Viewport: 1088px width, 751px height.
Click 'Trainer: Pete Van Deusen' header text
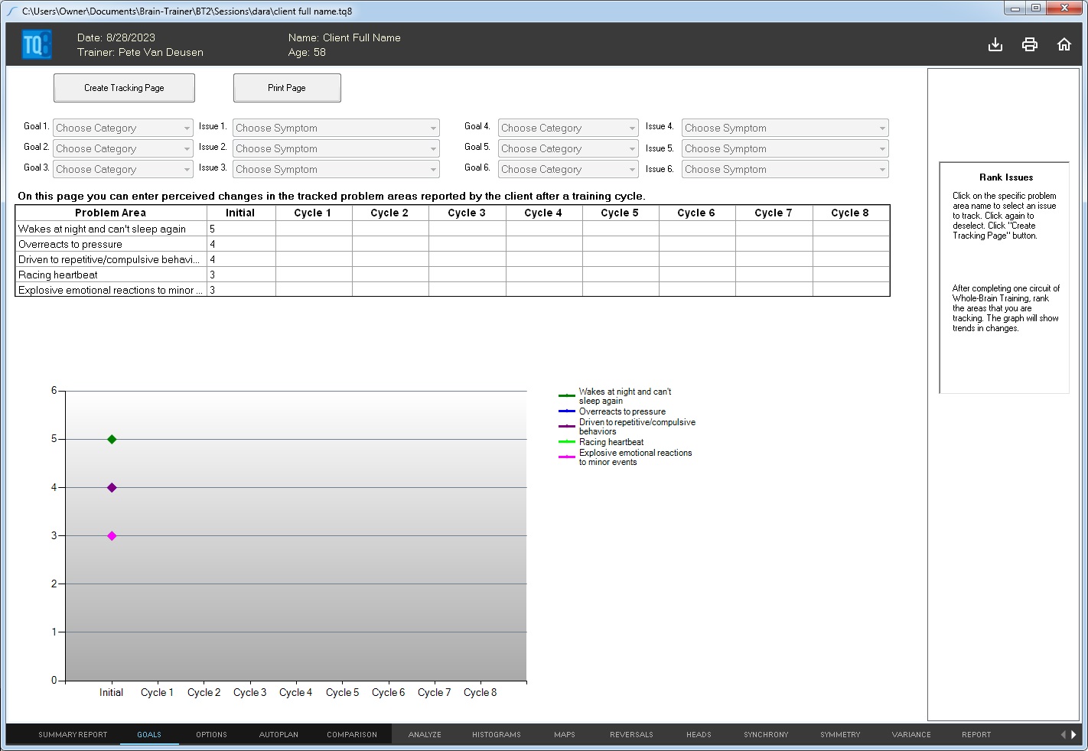tap(140, 52)
